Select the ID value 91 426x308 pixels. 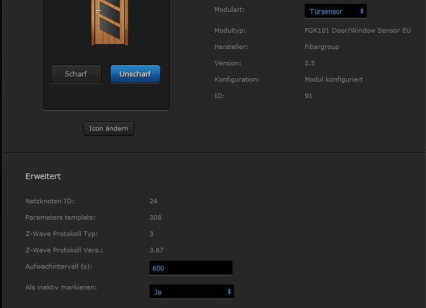pos(308,95)
